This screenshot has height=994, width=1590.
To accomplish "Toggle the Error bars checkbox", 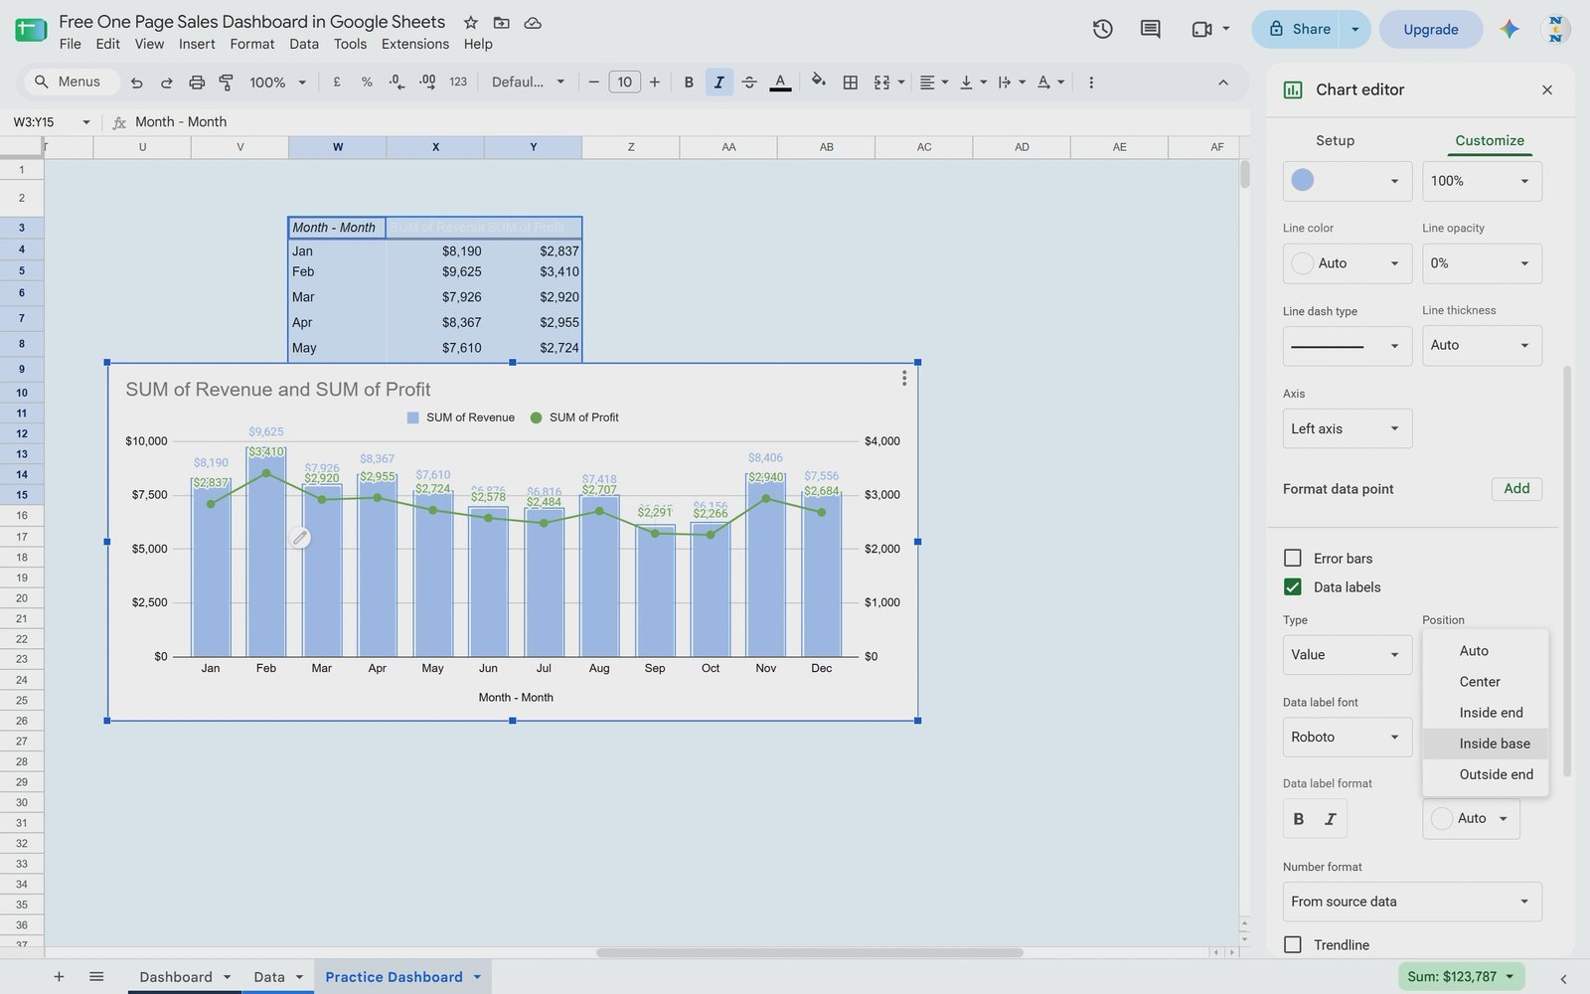I will (1293, 559).
